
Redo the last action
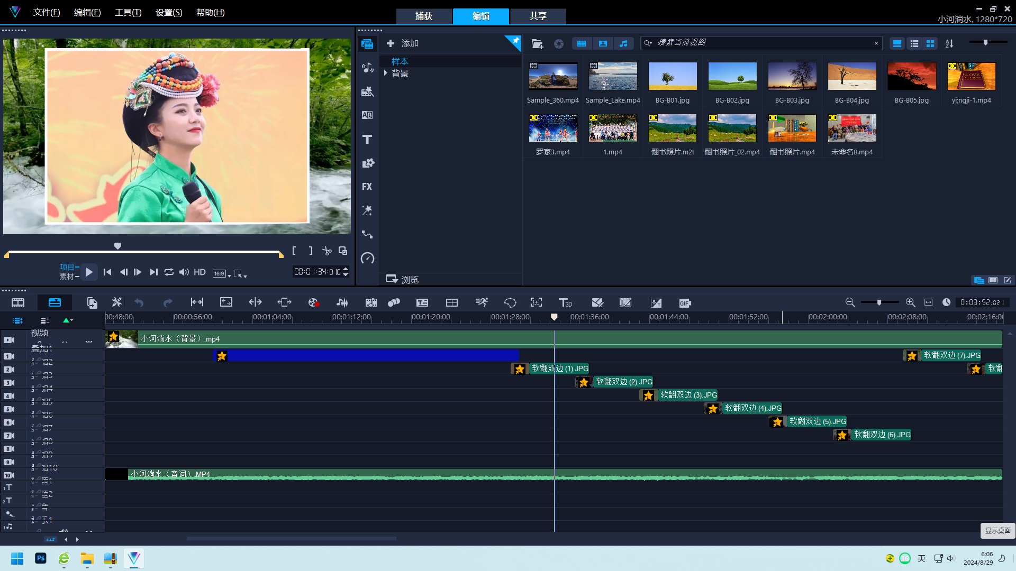pyautogui.click(x=168, y=302)
